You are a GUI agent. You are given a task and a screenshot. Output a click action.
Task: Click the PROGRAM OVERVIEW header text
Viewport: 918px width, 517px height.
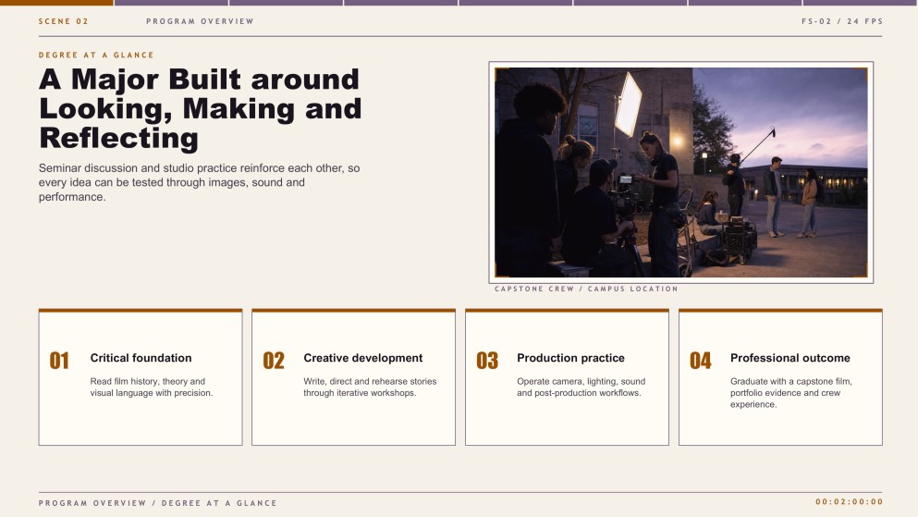click(x=200, y=21)
